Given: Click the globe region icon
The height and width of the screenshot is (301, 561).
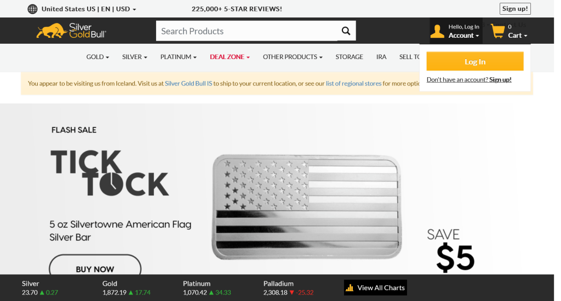Looking at the screenshot, I should point(32,9).
